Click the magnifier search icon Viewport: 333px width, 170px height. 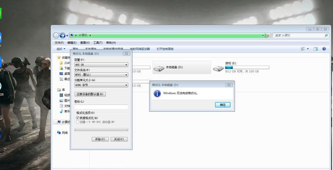pos(326,35)
